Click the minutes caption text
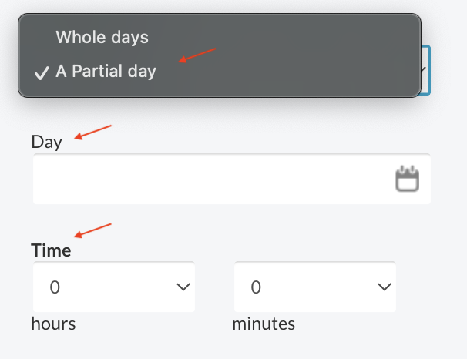The image size is (467, 359). 264,324
